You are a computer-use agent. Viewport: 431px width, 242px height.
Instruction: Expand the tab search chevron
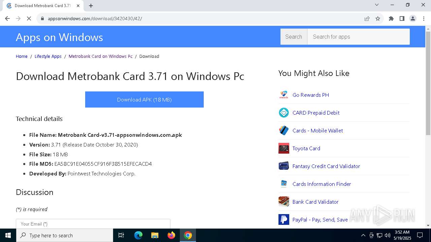pyautogui.click(x=377, y=5)
